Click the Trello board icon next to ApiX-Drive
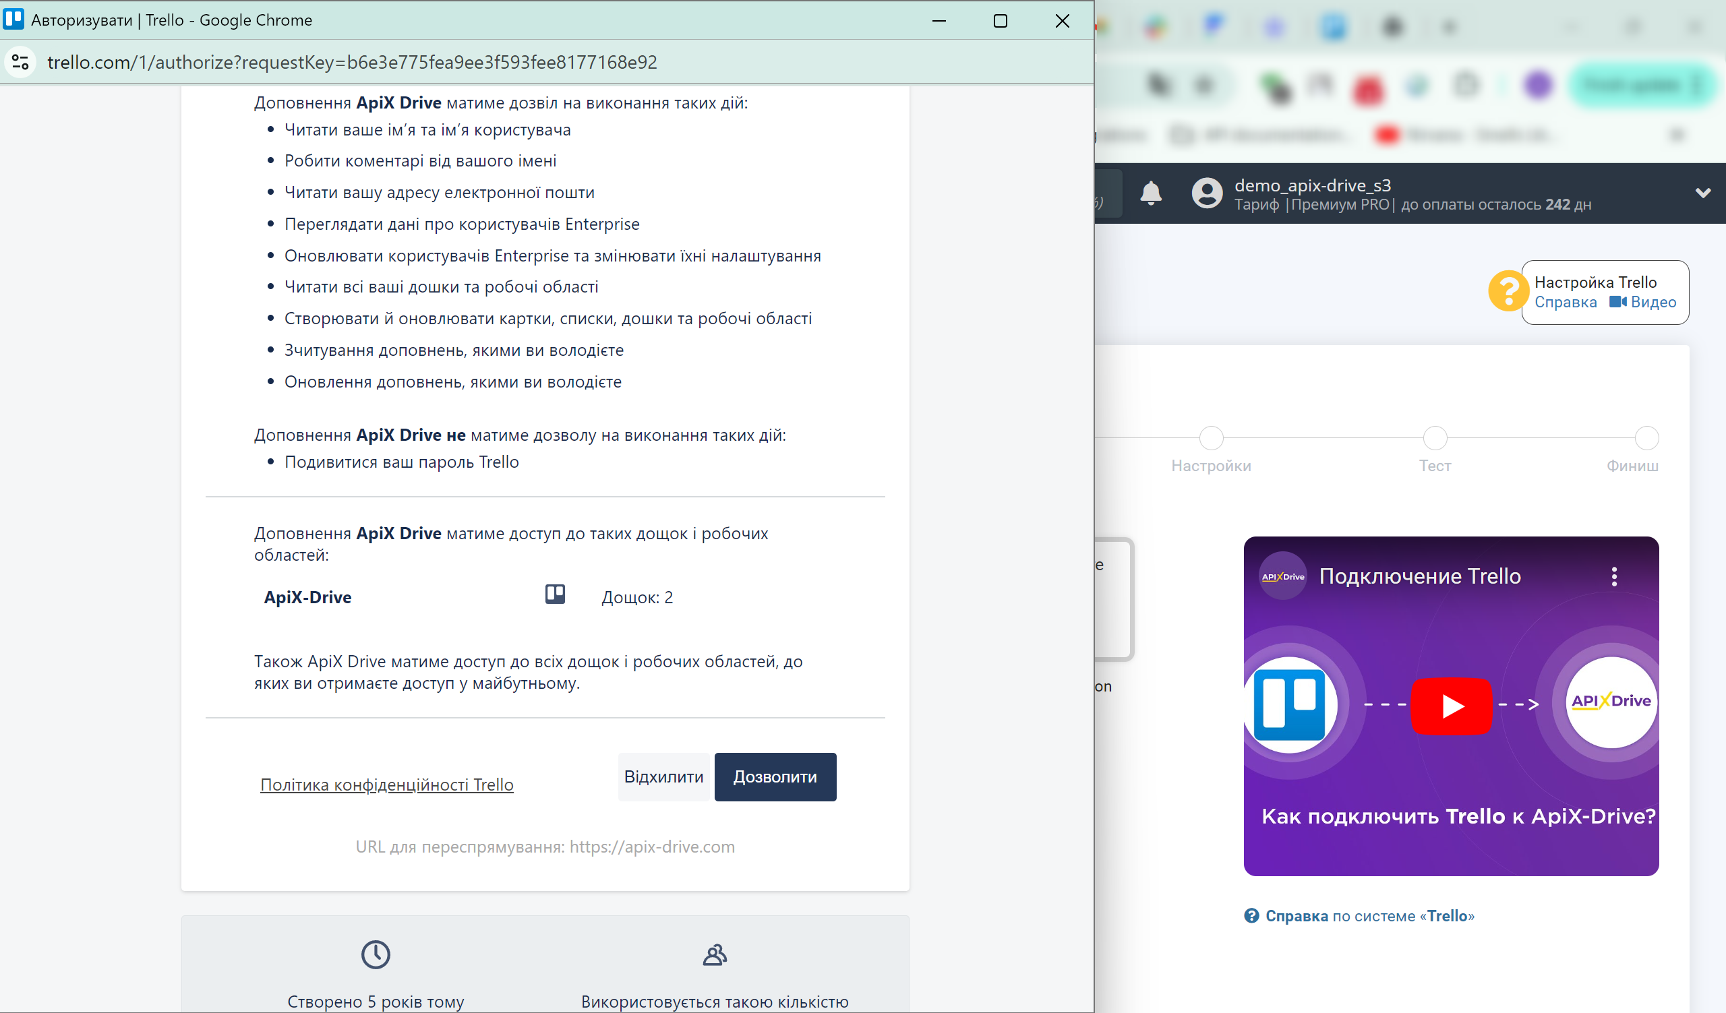 pos(555,594)
